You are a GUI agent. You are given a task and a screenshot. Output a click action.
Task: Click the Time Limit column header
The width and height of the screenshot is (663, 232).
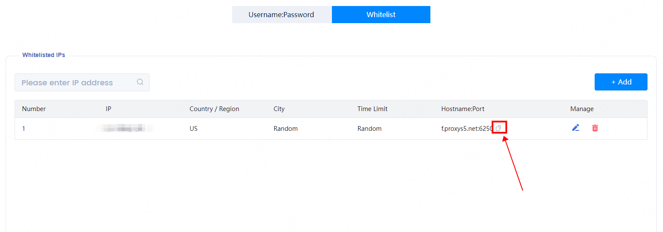coord(372,109)
